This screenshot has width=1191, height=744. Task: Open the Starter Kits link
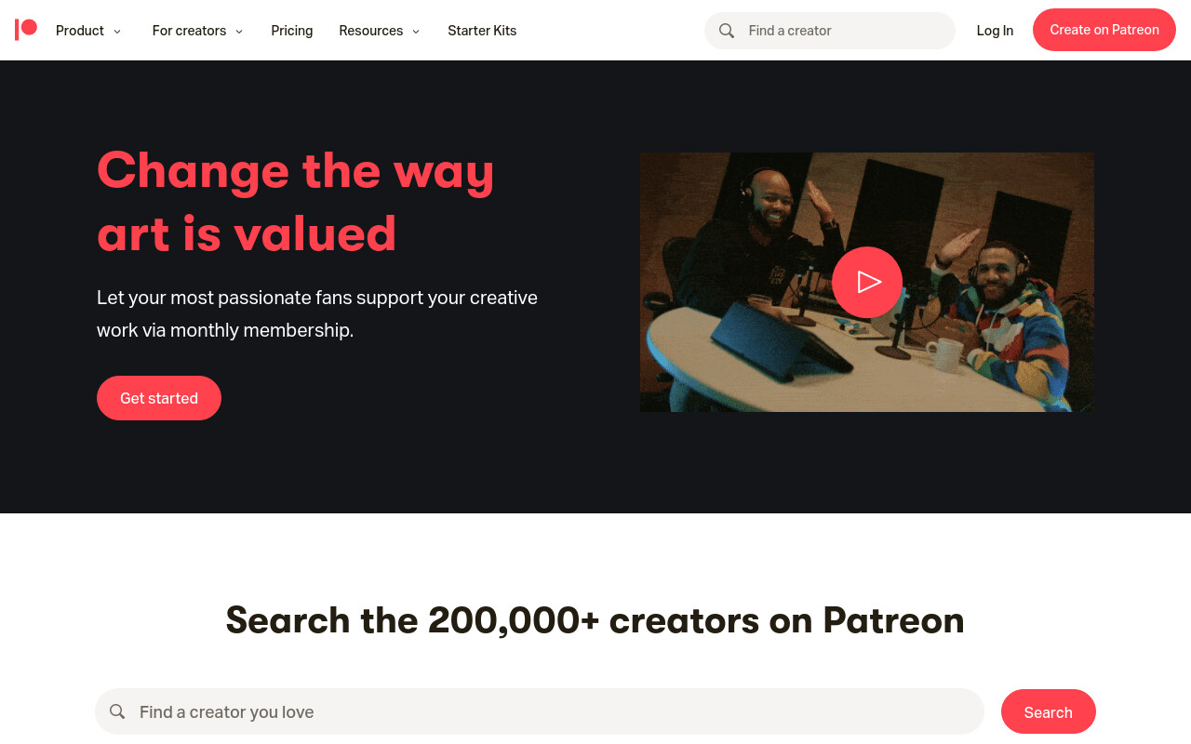(482, 31)
